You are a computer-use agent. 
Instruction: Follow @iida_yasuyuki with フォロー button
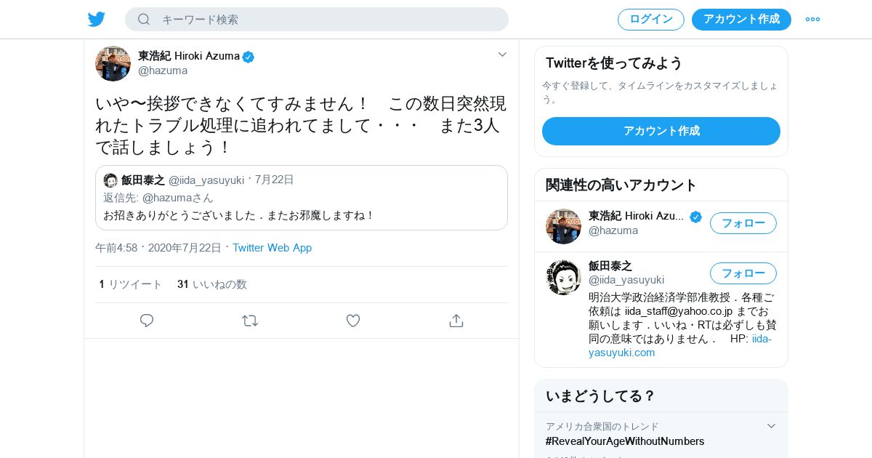pos(743,273)
